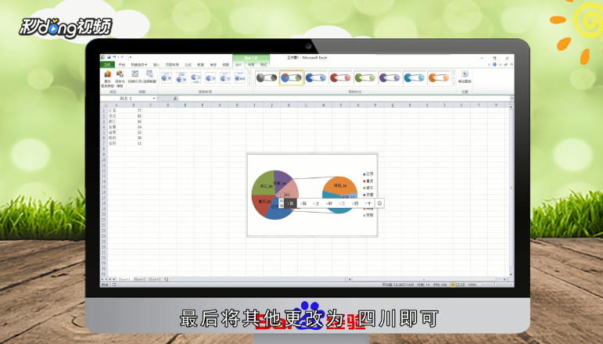Switch to Normal view in status bar
Image resolution: width=603 pixels, height=344 pixels.
coord(453,285)
